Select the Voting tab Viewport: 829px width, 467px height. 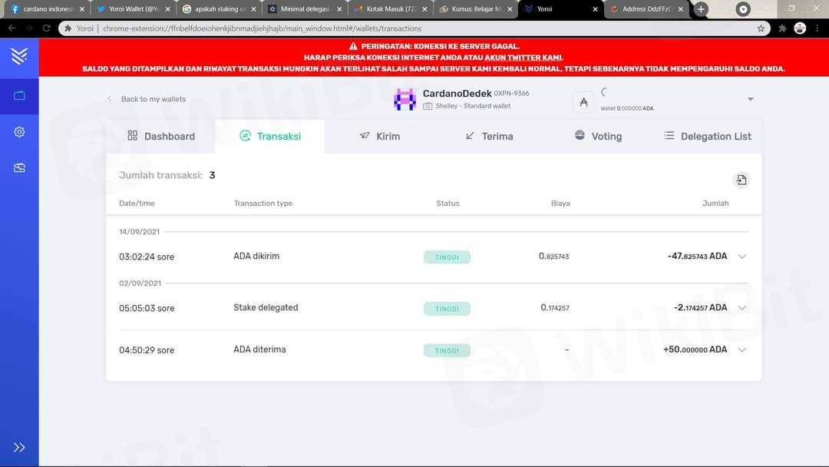point(598,136)
